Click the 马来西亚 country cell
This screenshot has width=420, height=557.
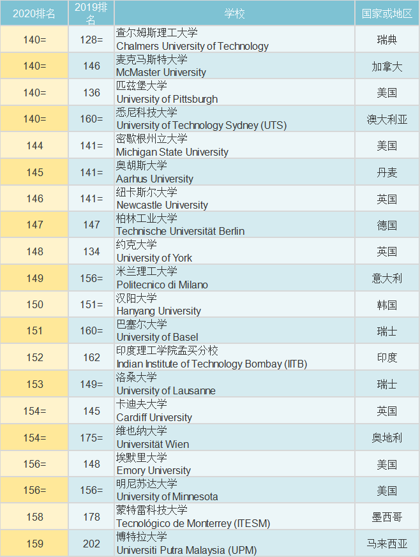(x=387, y=544)
